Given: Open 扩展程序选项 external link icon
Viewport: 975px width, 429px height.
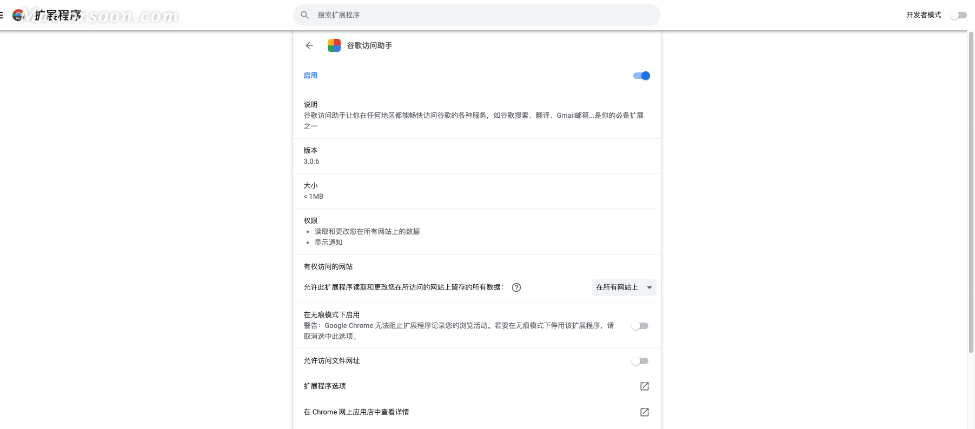Looking at the screenshot, I should click(645, 386).
